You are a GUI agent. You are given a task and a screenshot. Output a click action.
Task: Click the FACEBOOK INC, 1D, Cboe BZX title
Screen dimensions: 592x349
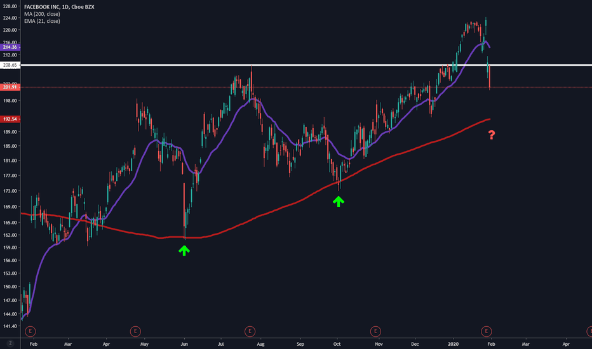[x=59, y=7]
